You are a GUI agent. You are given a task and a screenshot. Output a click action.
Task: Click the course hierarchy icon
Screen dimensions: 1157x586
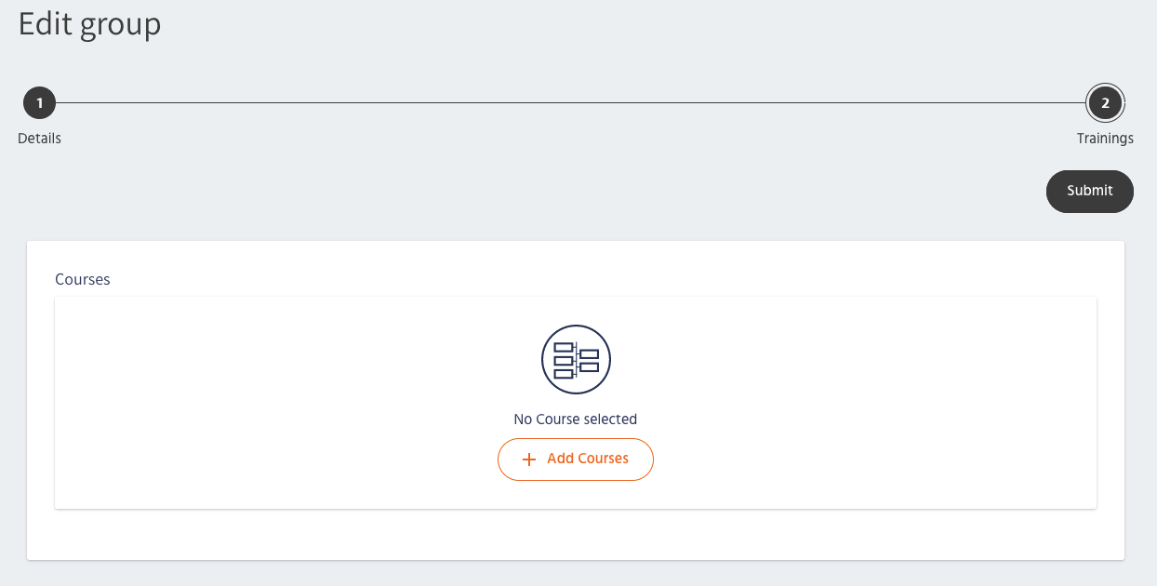576,360
